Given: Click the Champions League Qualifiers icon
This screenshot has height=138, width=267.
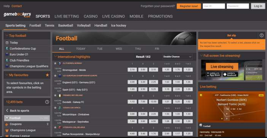Looking at the screenshot, I should tap(7, 66).
